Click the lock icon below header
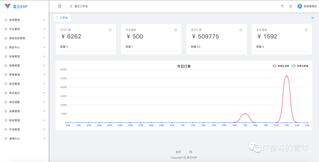The height and width of the screenshot is (162, 319). click(x=313, y=17)
